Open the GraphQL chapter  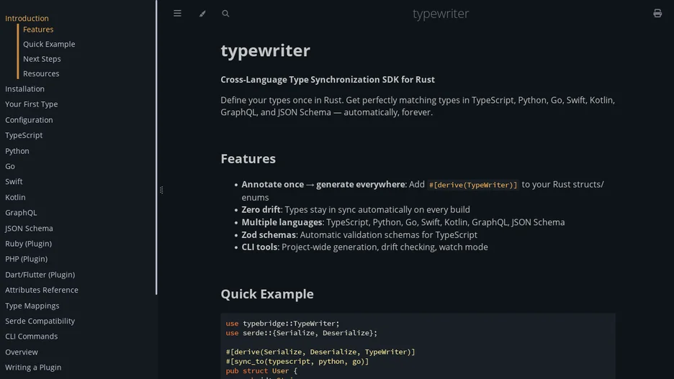pos(21,212)
